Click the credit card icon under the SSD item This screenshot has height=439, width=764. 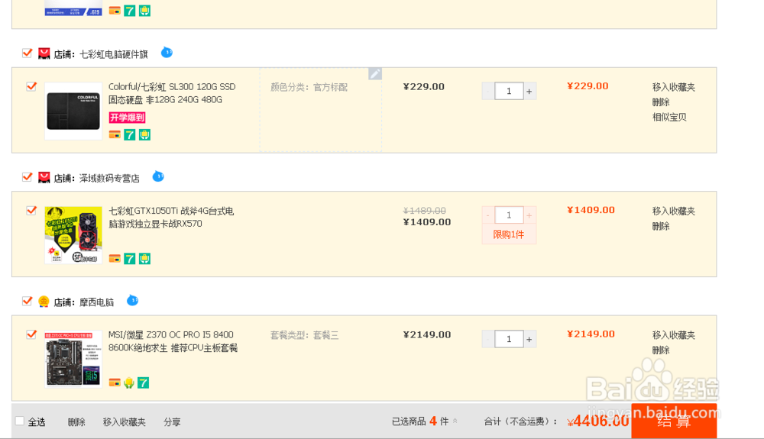(x=115, y=135)
